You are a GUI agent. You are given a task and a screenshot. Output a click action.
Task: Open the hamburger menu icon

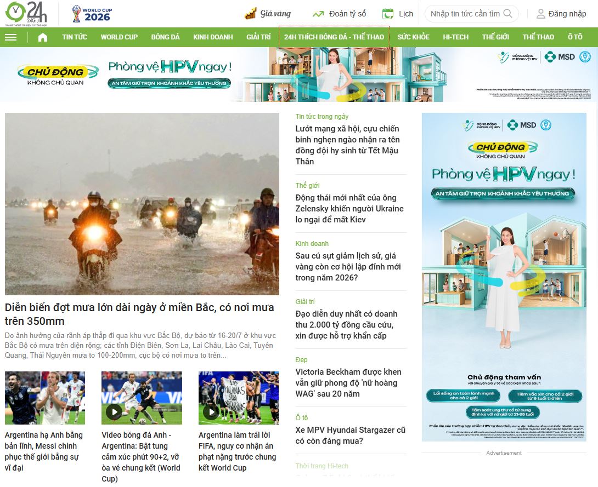click(10, 37)
